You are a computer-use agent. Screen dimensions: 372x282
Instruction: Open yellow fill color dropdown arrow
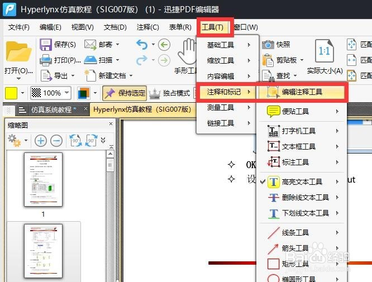pos(22,93)
